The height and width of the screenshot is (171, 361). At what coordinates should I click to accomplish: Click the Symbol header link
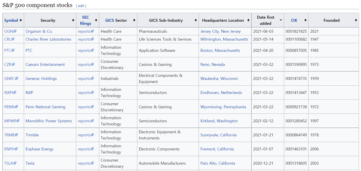point(11,20)
